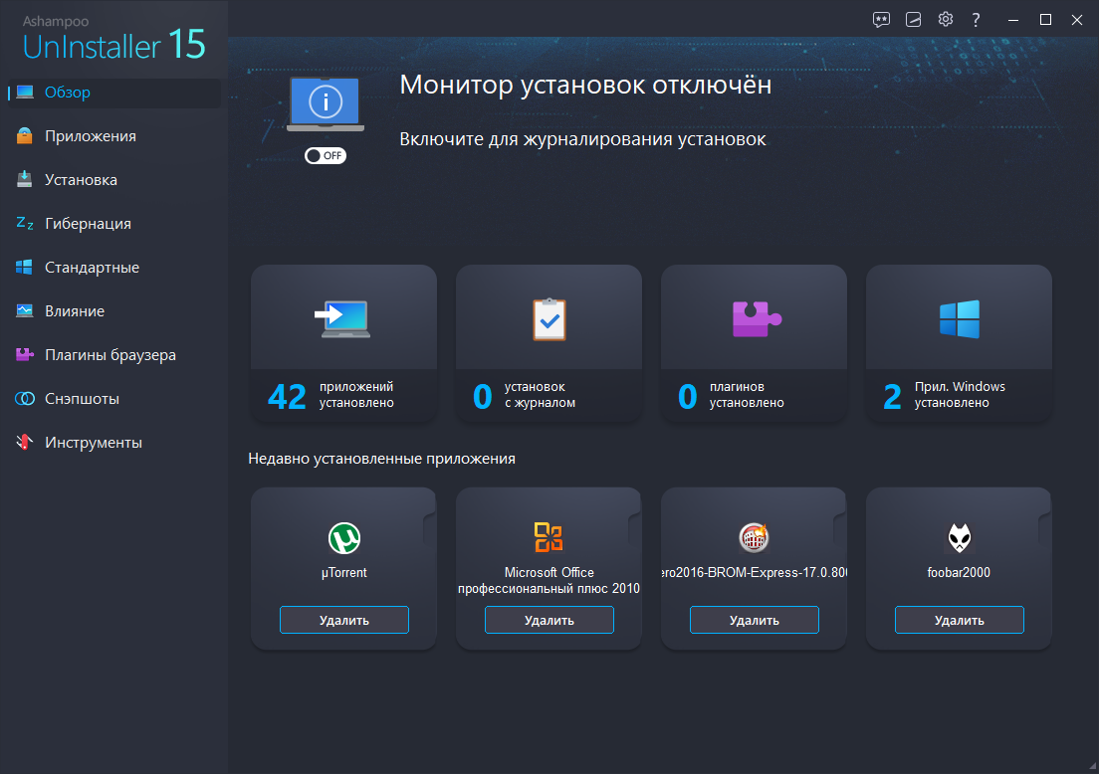This screenshot has height=774, width=1099.
Task: Select the Снэпшоты sidebar label
Action: [82, 399]
